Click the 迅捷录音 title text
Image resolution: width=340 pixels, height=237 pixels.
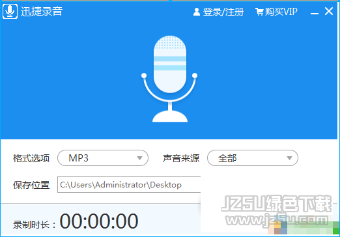42,11
